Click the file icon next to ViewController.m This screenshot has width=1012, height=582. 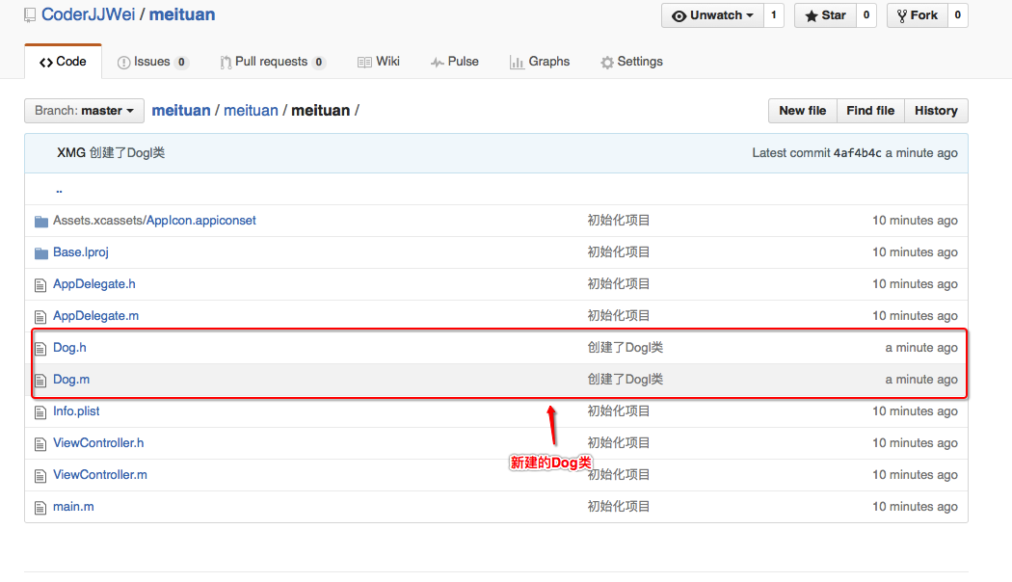40,476
